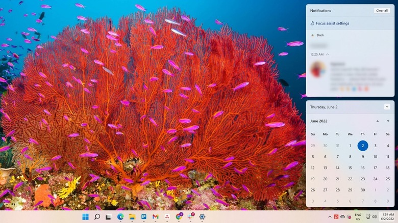Select June 15 in calendar

[x=350, y=168]
